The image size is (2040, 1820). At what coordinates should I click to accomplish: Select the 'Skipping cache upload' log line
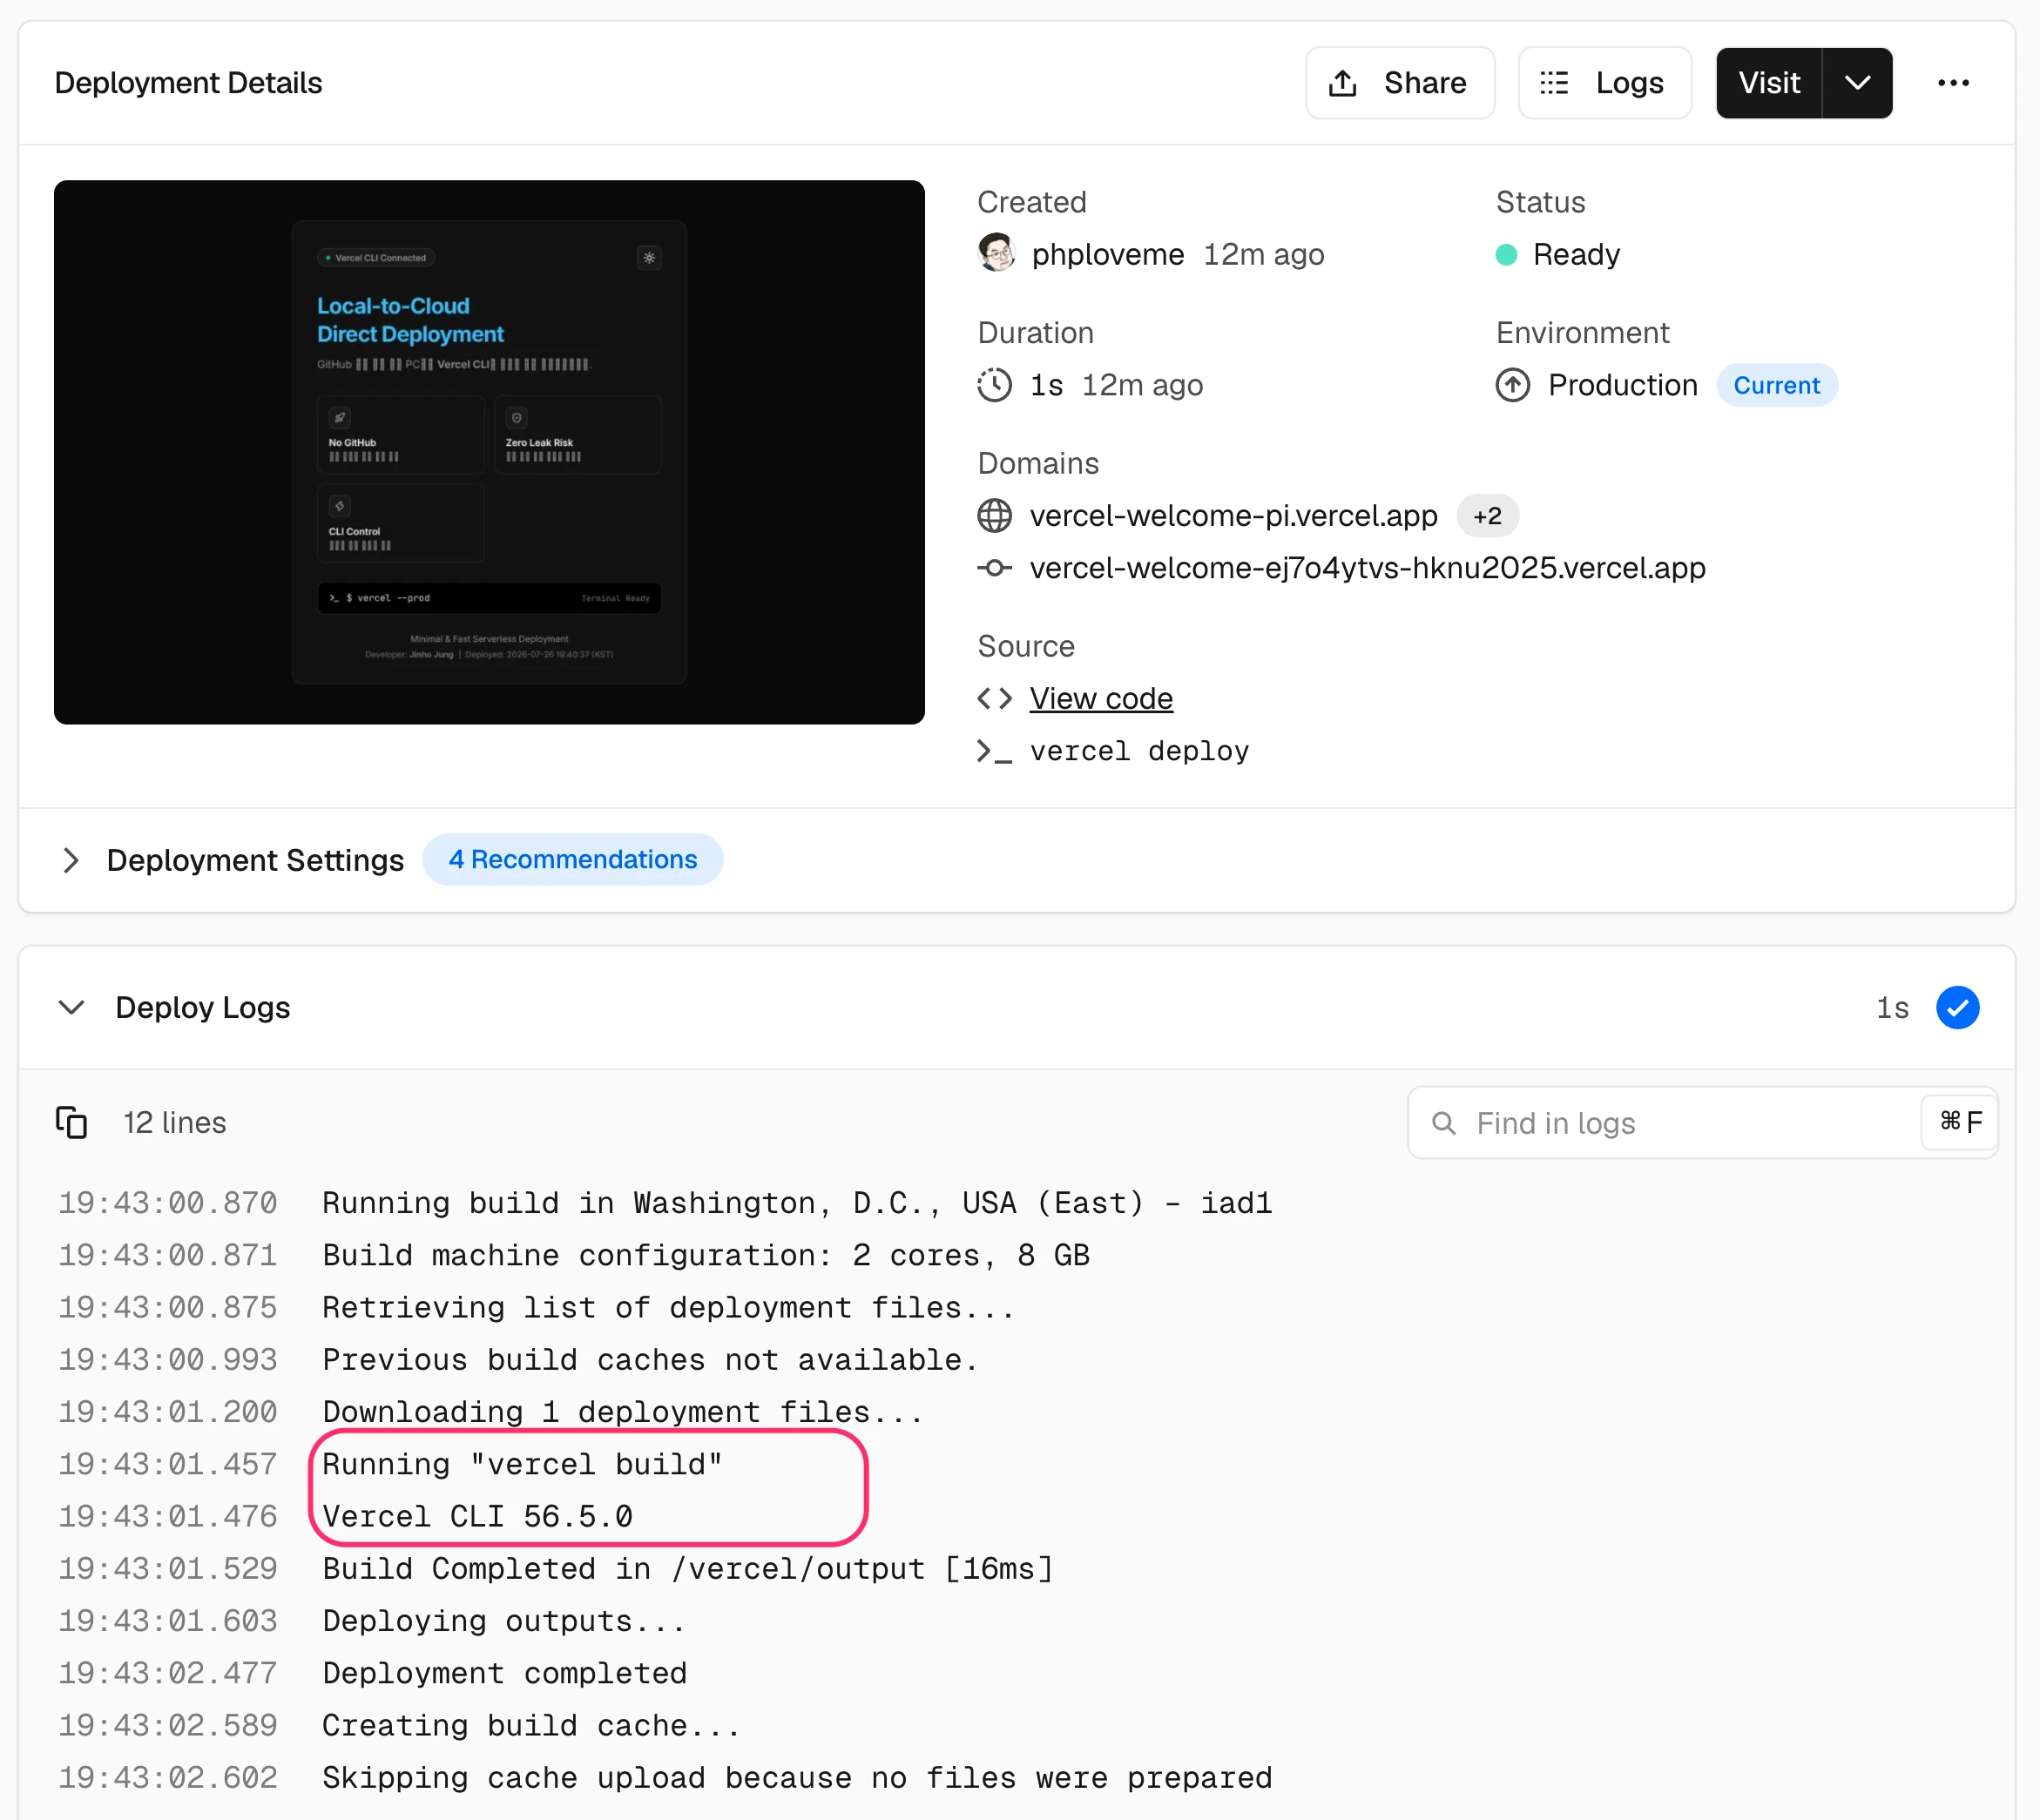click(797, 1777)
